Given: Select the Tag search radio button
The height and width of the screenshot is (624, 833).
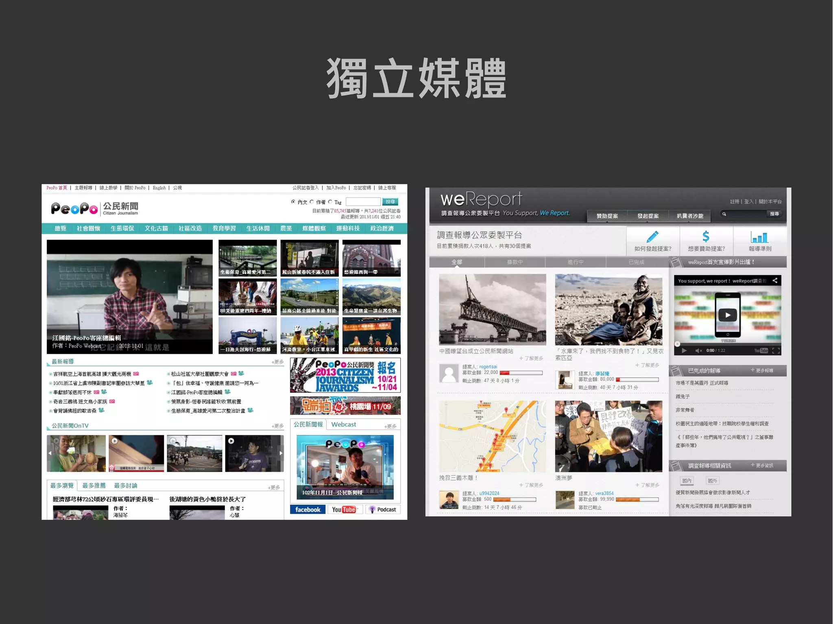Looking at the screenshot, I should pyautogui.click(x=330, y=202).
